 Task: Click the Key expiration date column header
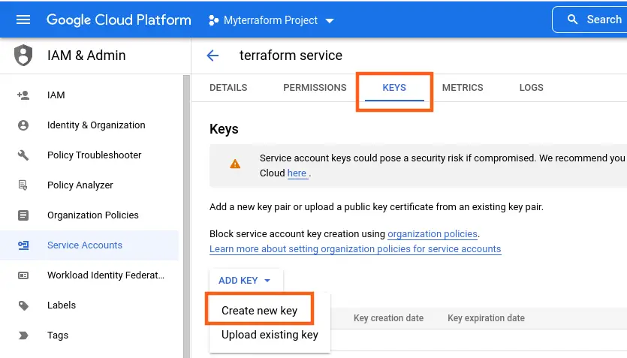486,318
